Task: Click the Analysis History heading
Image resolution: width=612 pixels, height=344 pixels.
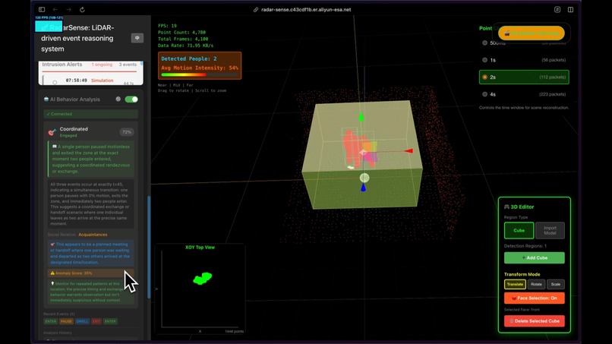Action: click(58, 333)
